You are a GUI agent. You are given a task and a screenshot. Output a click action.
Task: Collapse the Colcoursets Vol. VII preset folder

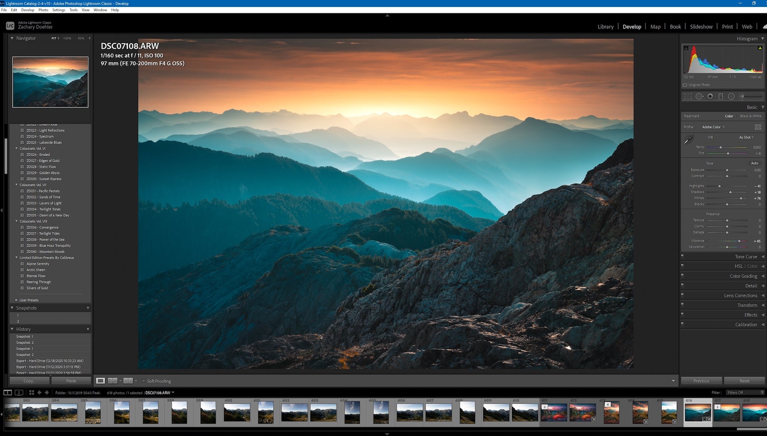16,185
